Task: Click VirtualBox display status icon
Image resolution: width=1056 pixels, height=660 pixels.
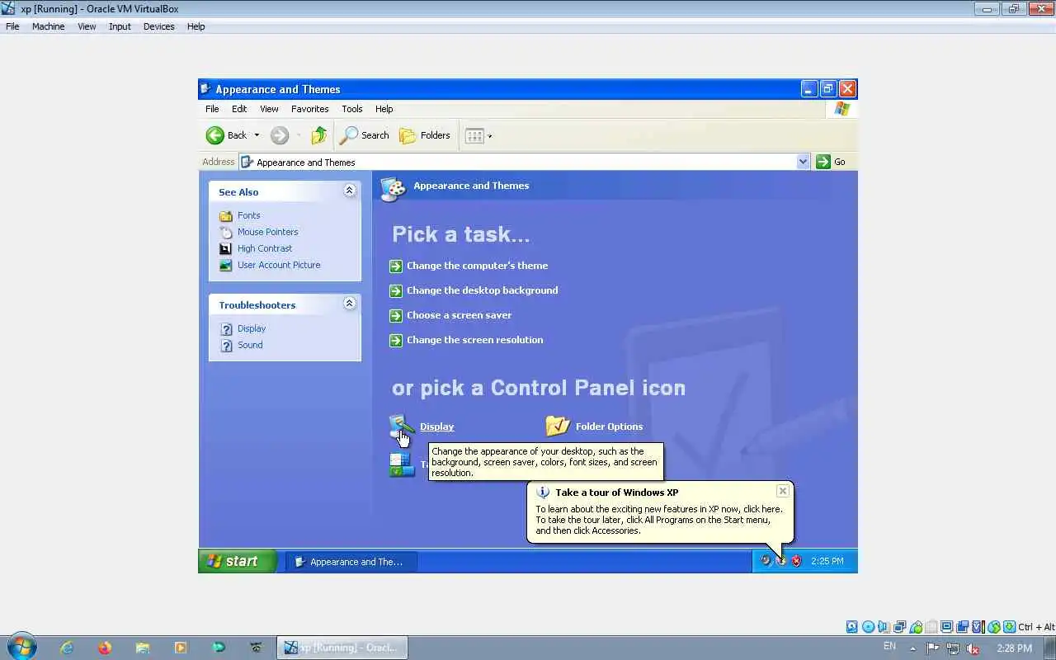Action: click(x=946, y=627)
